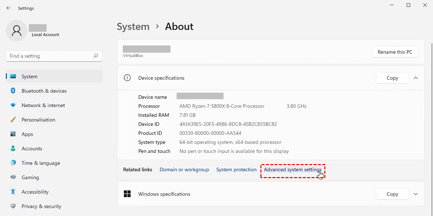
Task: Click the System monitor icon in sidebar
Action: (13, 76)
